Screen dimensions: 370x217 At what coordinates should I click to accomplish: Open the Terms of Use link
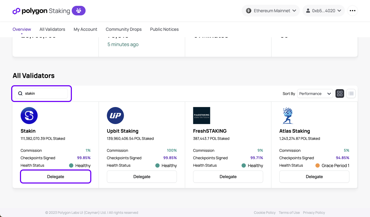point(289,212)
